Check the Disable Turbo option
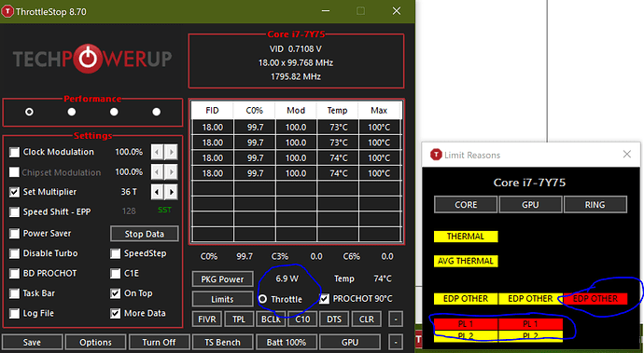This screenshot has width=644, height=353. (14, 253)
